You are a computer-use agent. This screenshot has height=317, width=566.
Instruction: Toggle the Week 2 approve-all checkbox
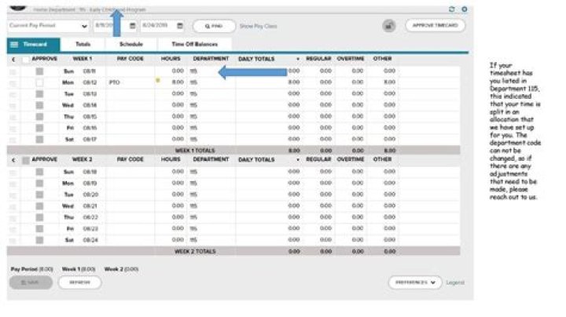click(x=26, y=161)
